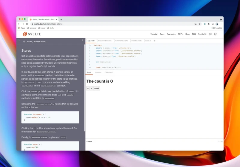Go to next tutorial chapter arrow
The height and width of the screenshot is (167, 240).
(x=82, y=40)
